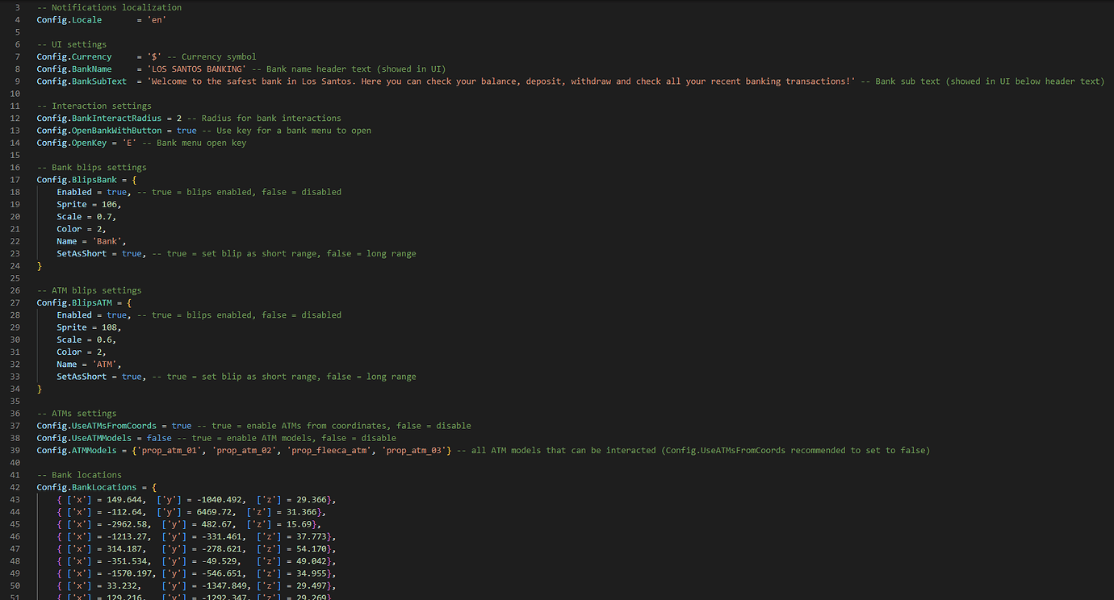
Task: Click the Config.BankInteractRadius identifier
Action: 99,118
